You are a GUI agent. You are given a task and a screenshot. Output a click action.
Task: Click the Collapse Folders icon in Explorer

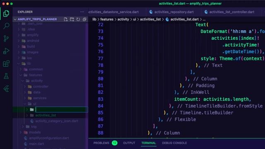(x=84, y=19)
